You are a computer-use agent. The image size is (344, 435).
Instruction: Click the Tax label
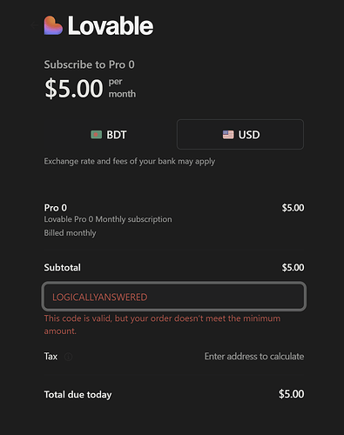(51, 356)
